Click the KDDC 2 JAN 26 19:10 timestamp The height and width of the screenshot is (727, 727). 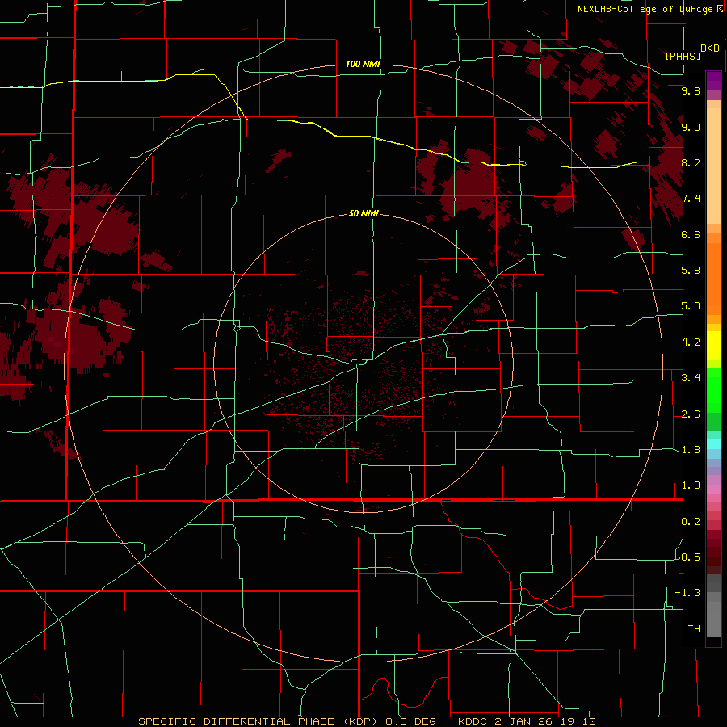tap(527, 721)
